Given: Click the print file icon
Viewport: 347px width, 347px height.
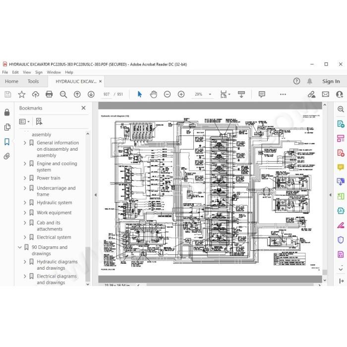Looking at the screenshot, I should (49, 94).
